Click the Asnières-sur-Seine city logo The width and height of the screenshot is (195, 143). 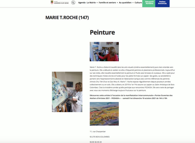click(x=60, y=2)
